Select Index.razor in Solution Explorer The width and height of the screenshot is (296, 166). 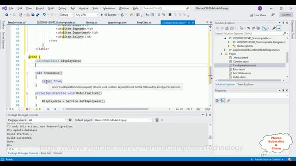click(x=239, y=77)
